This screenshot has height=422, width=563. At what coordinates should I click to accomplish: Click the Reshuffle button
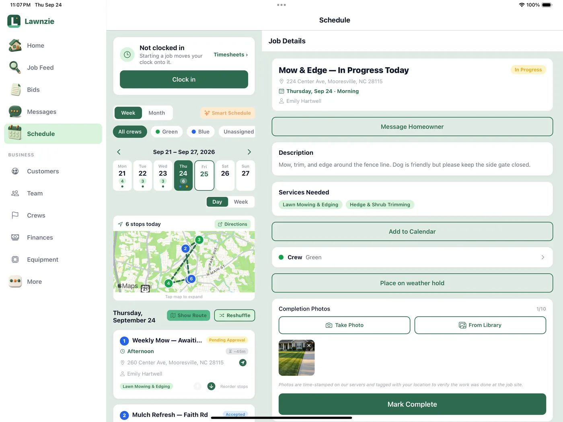[234, 315]
